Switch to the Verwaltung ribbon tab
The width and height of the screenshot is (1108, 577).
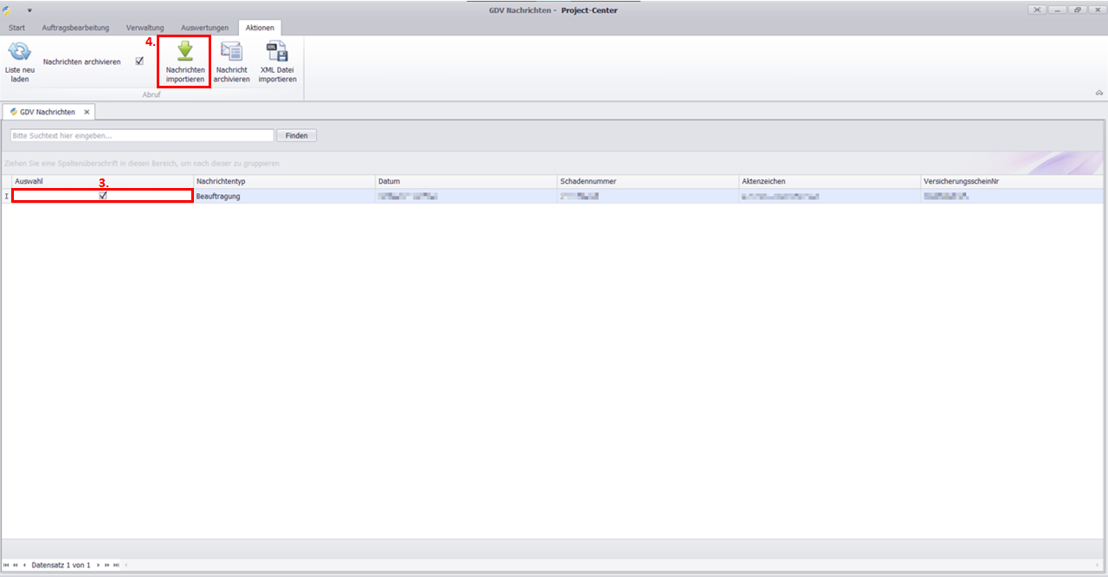point(145,28)
